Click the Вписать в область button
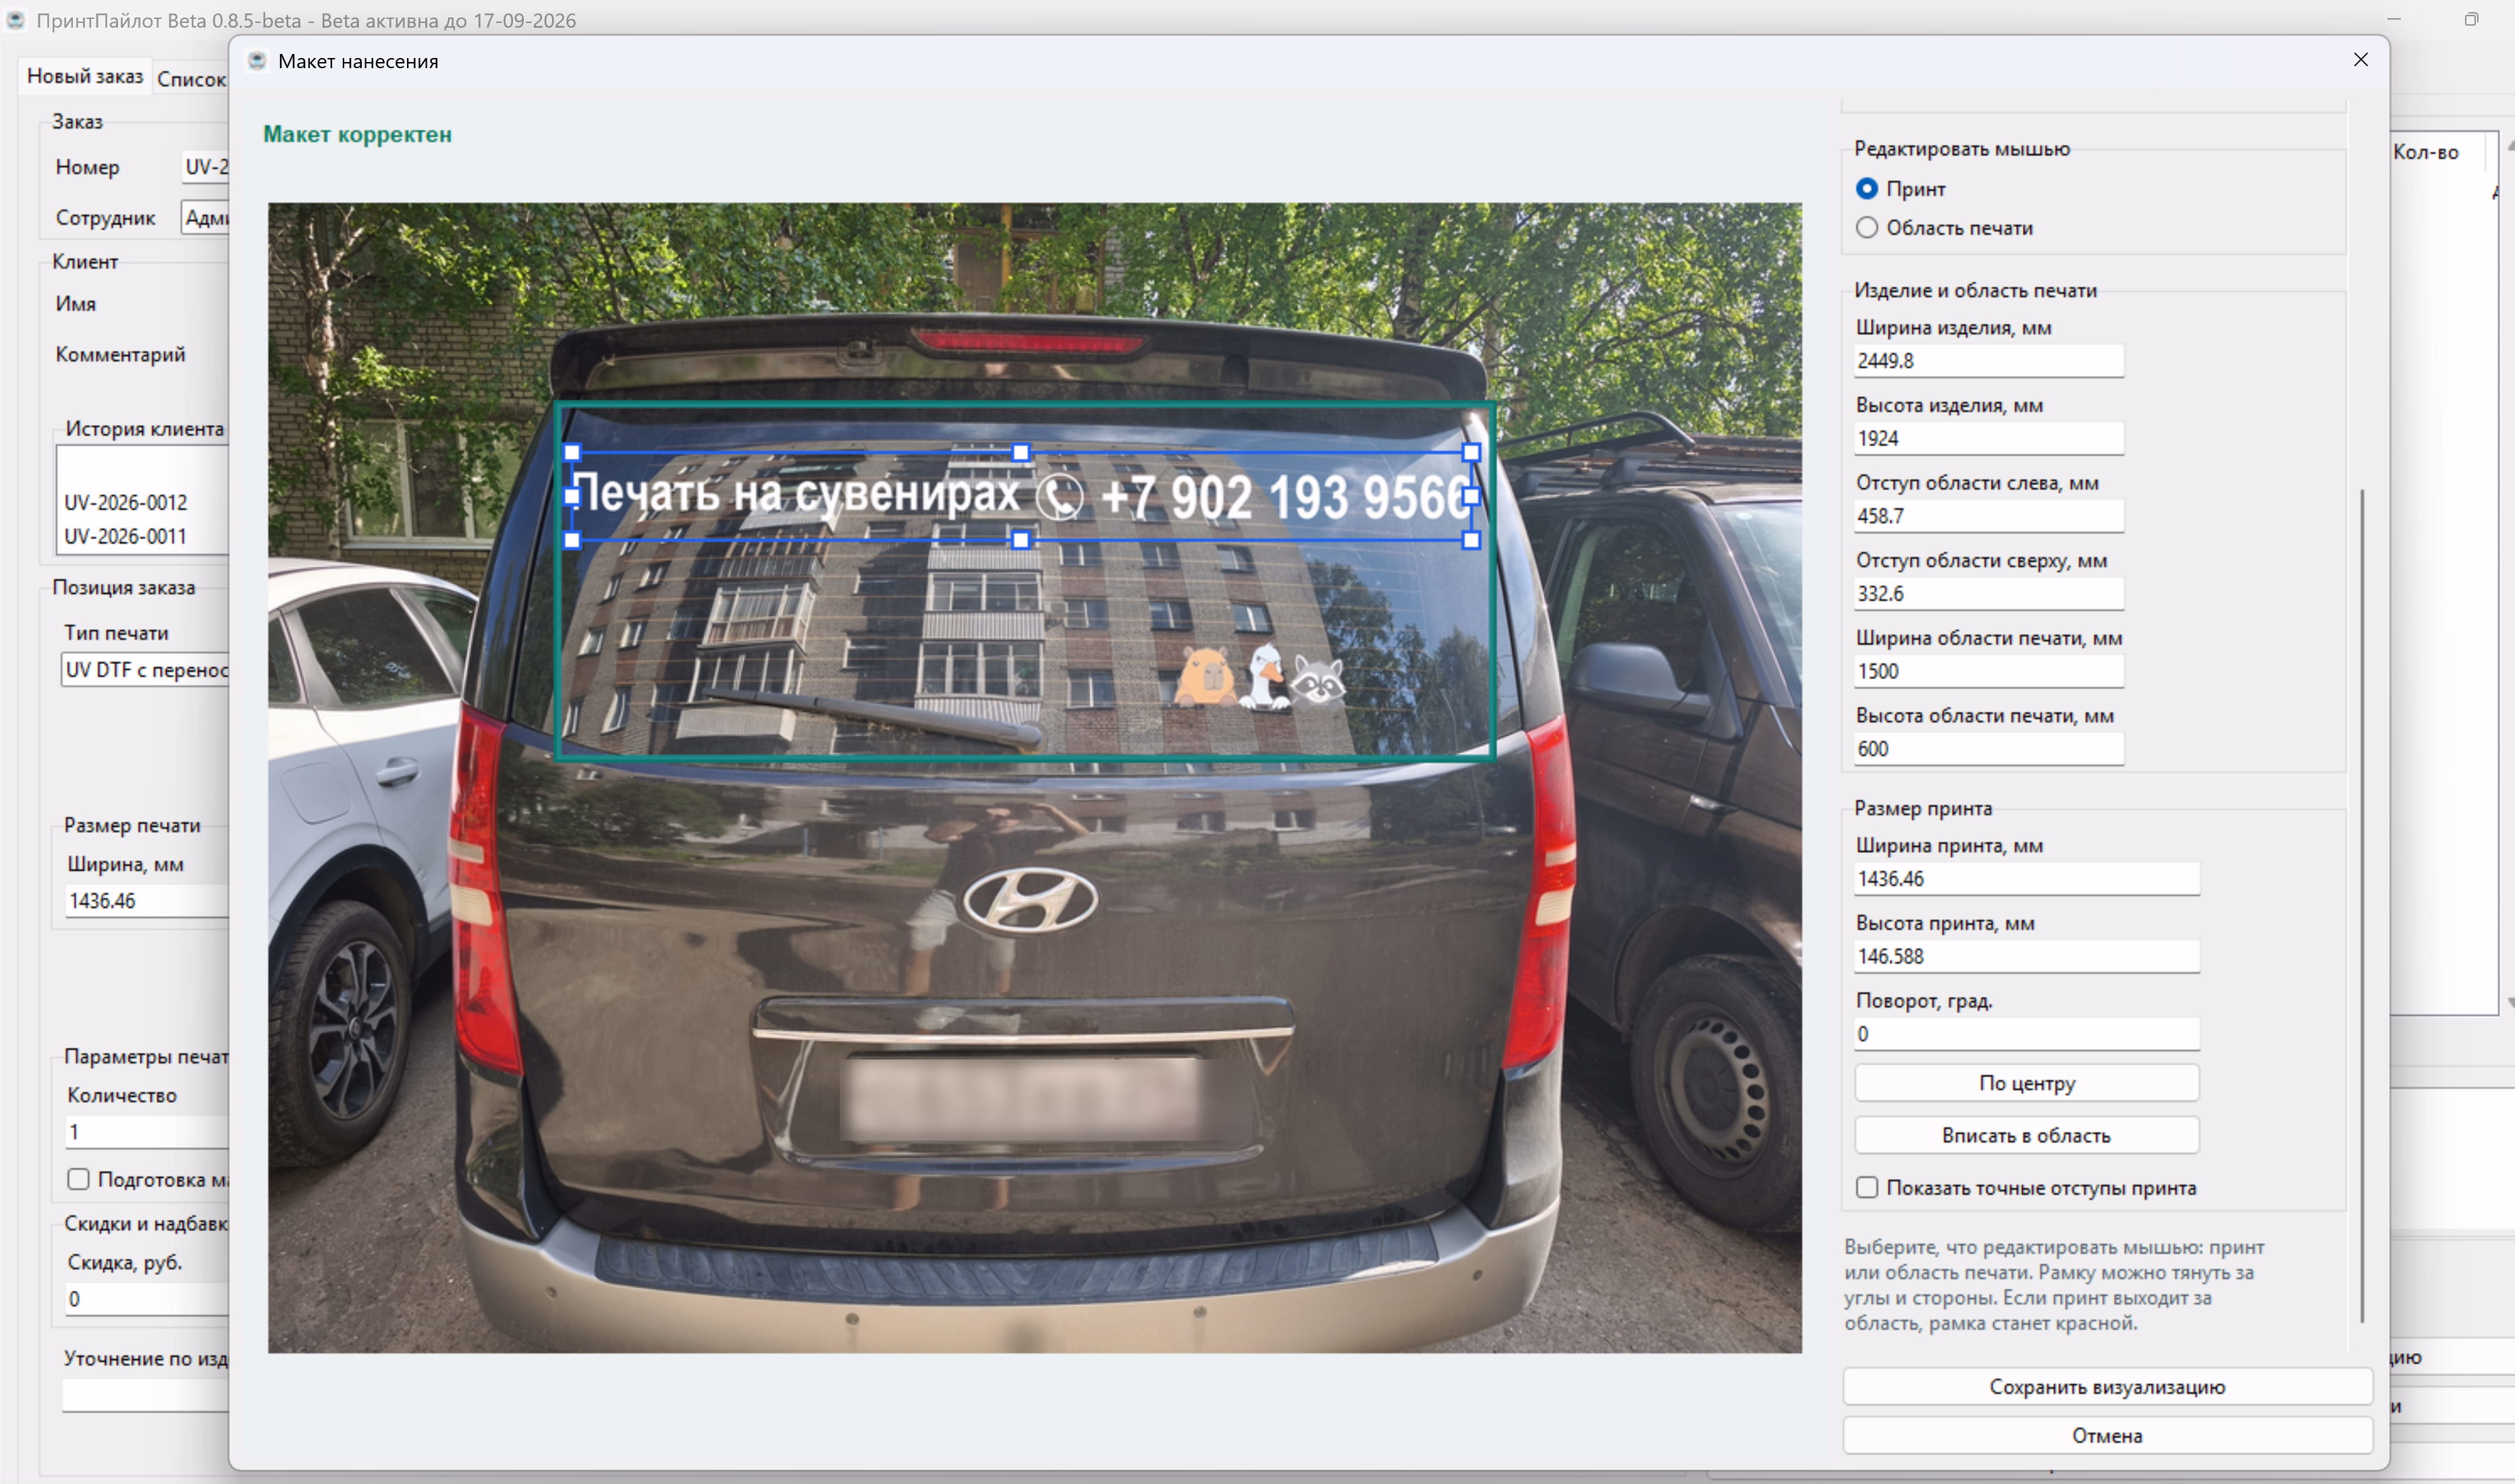 [x=2026, y=1135]
